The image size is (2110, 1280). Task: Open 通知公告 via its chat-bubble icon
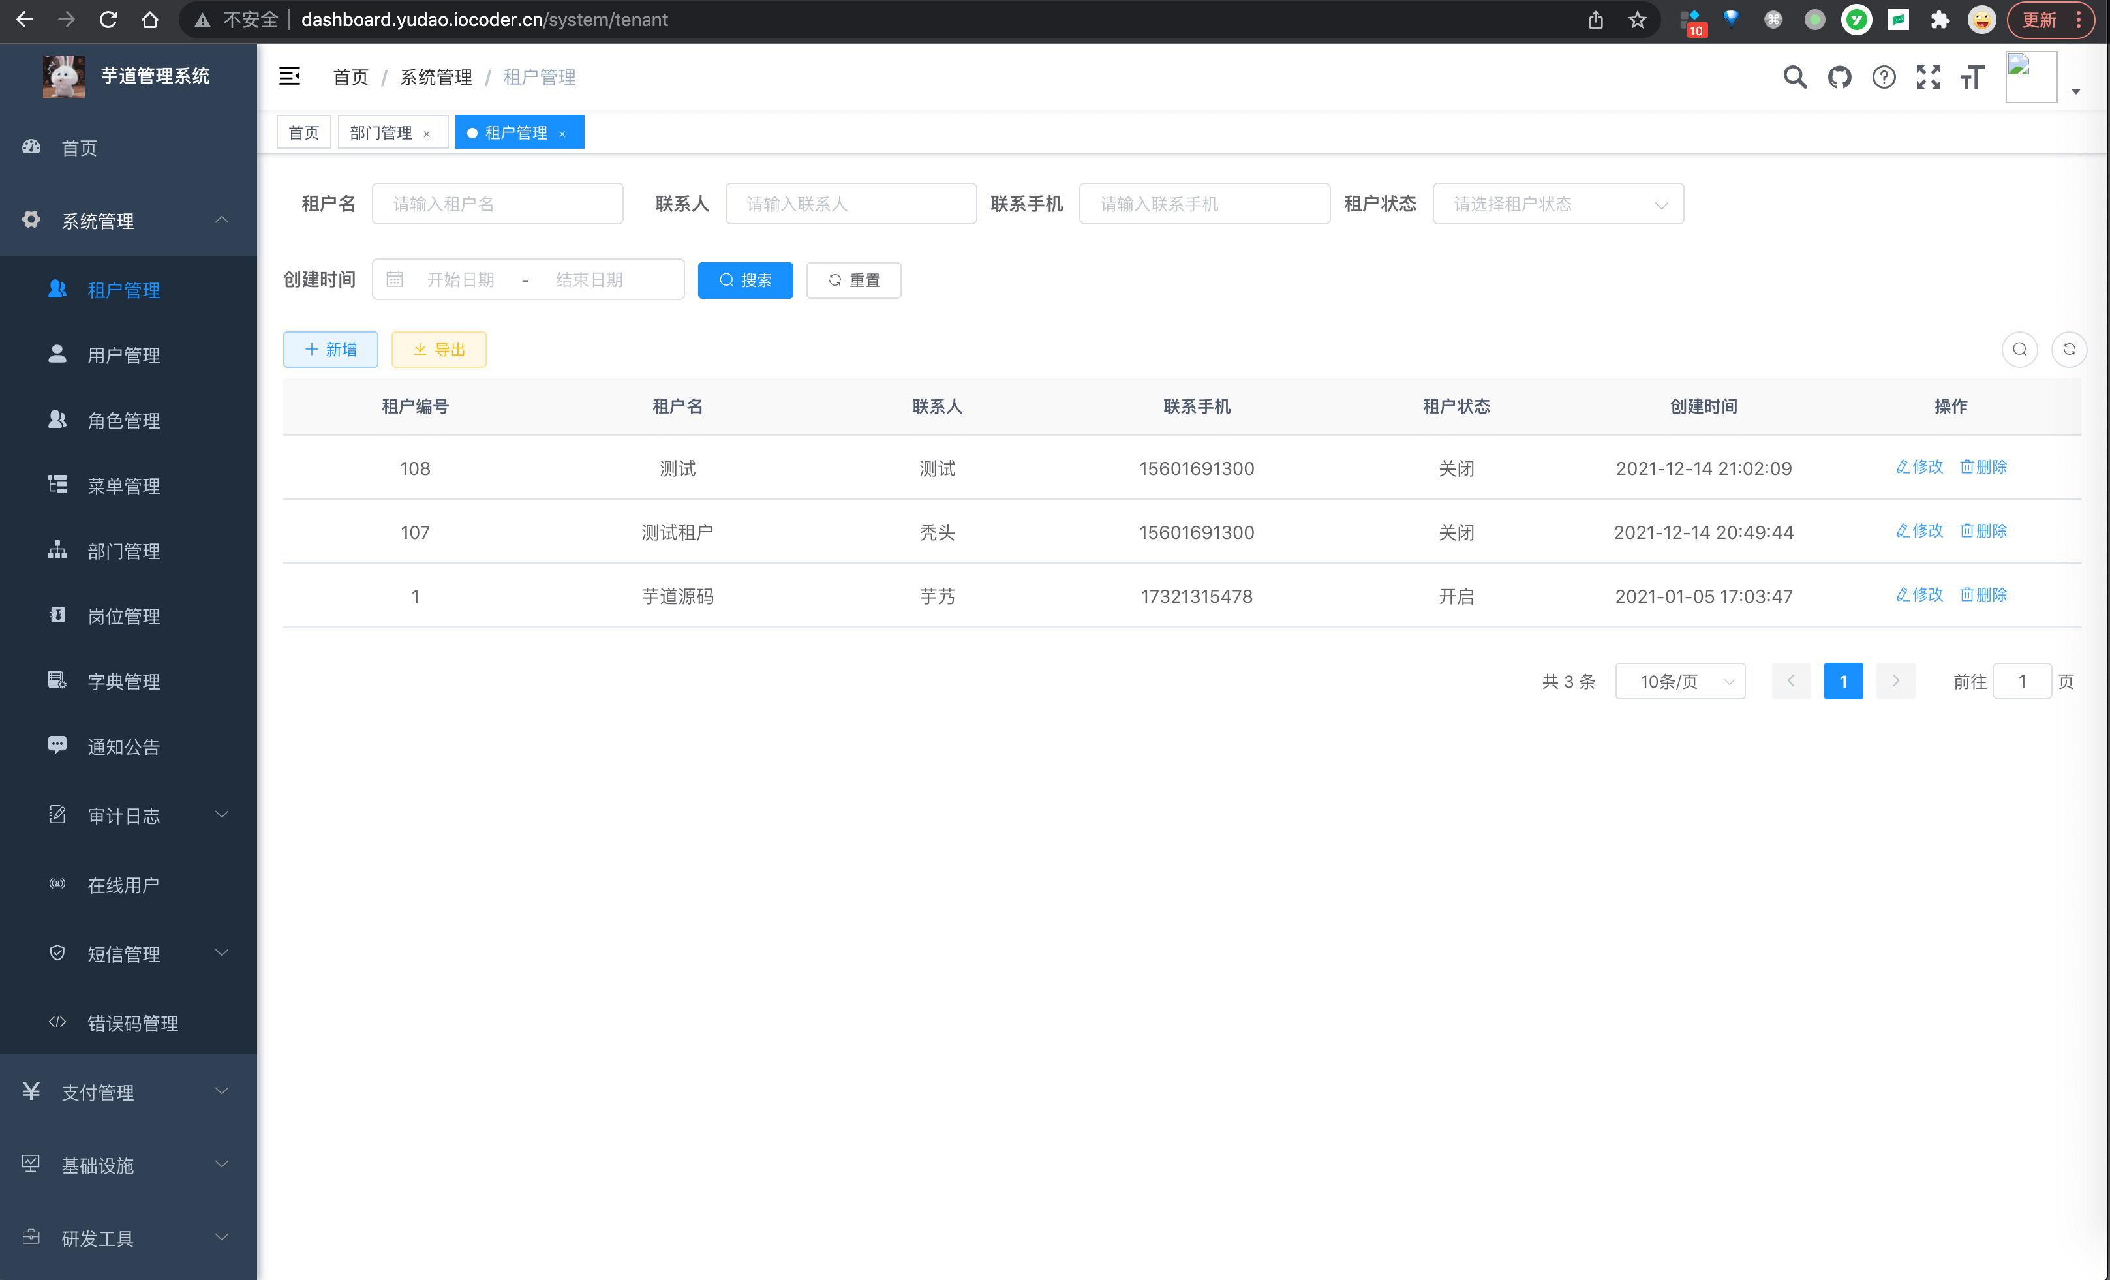point(57,745)
